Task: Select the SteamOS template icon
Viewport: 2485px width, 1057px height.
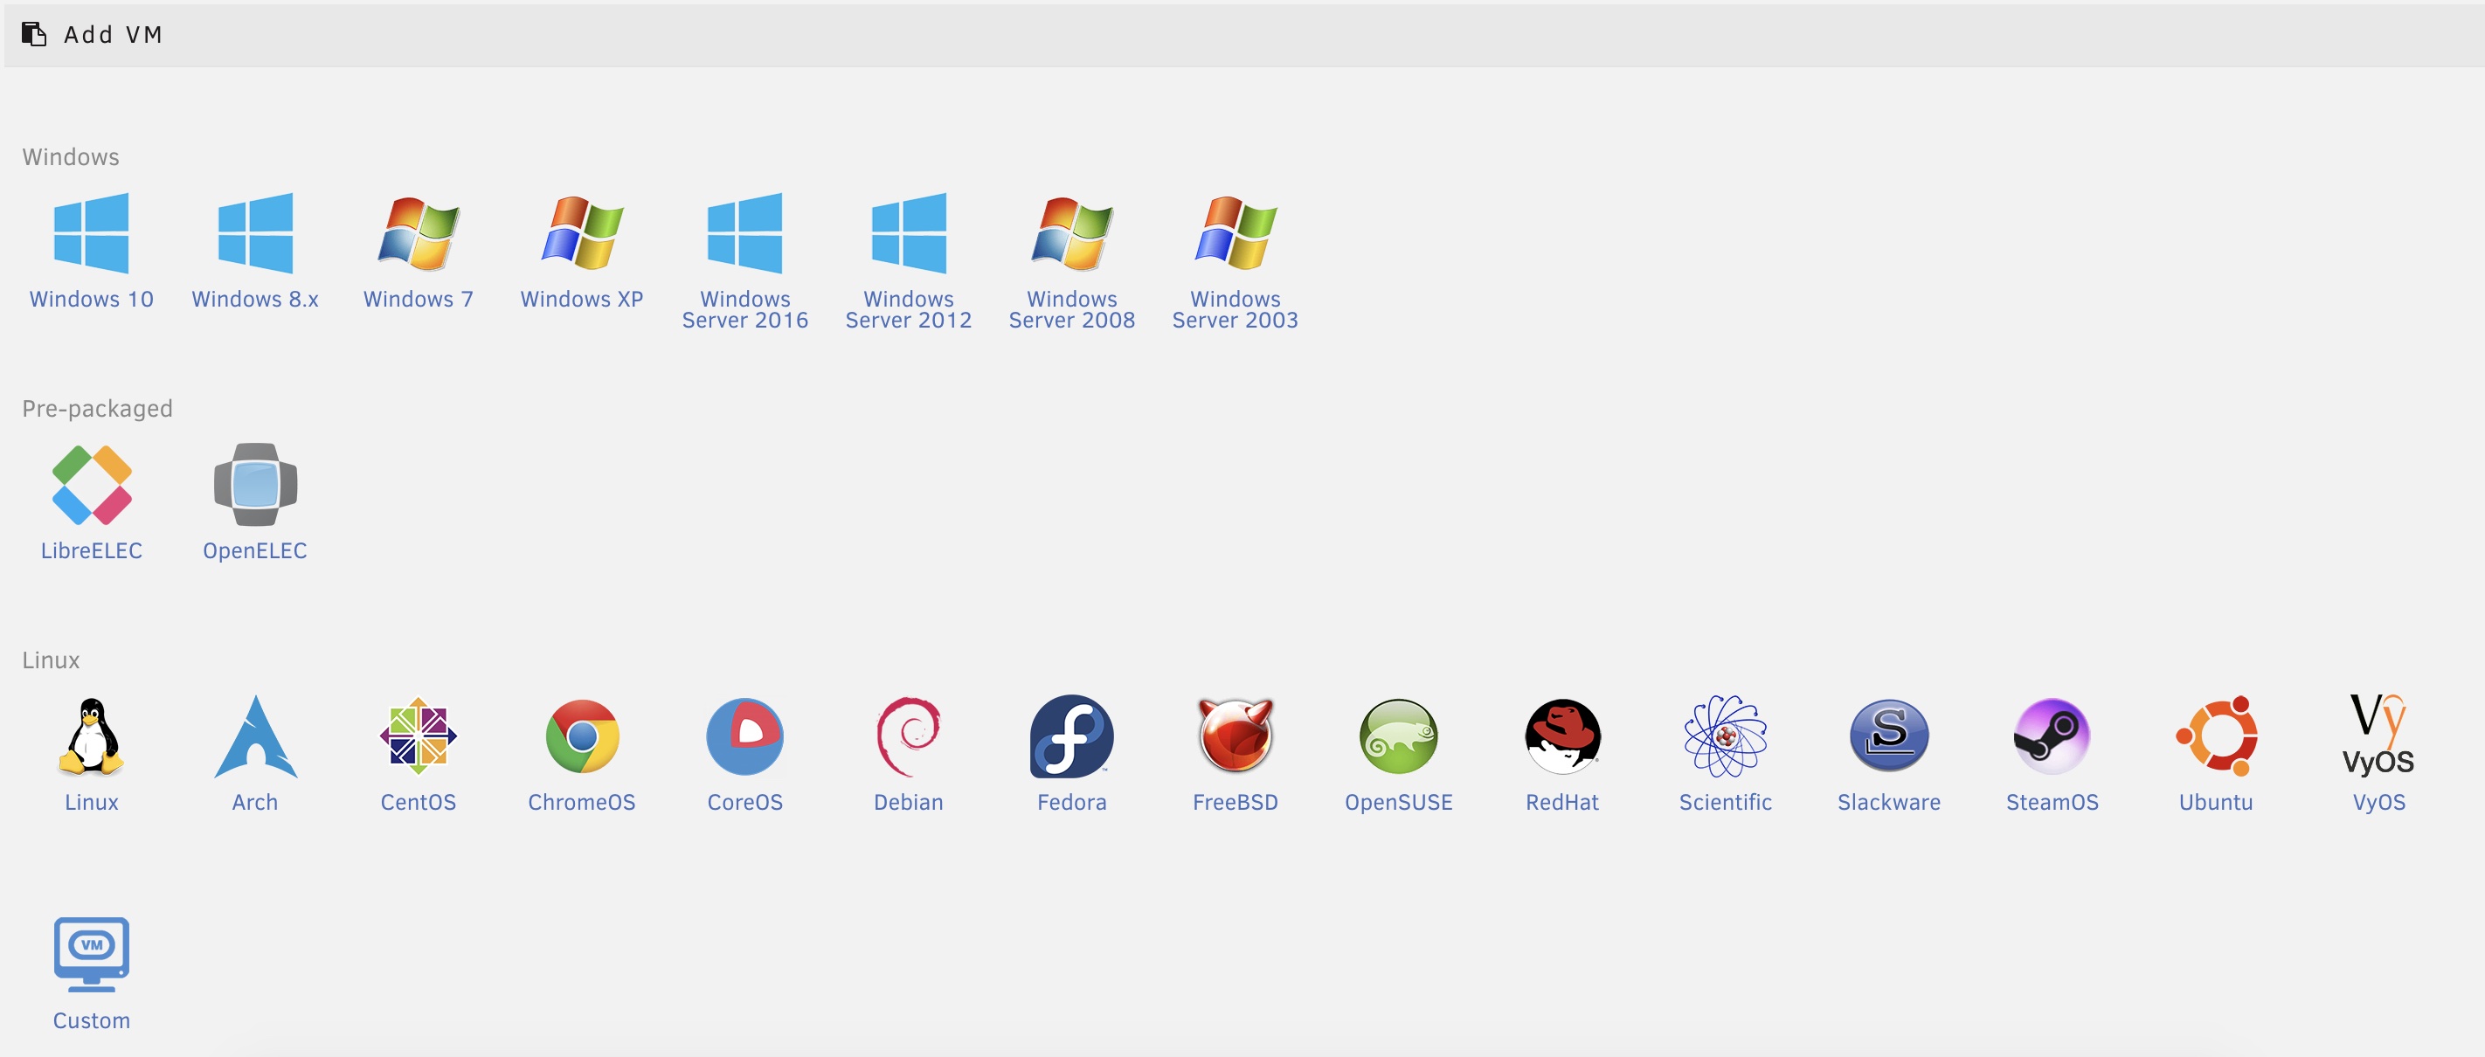Action: [2052, 736]
